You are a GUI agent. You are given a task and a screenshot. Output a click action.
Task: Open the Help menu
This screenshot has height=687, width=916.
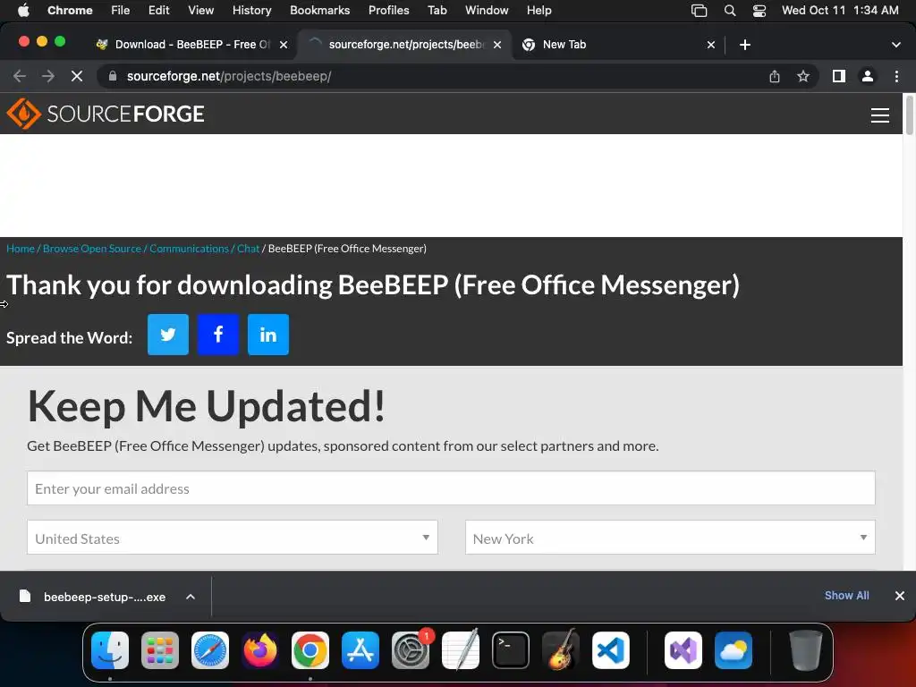coord(539,11)
